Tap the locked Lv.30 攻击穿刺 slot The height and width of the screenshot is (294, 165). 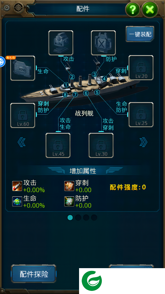pos(101,145)
